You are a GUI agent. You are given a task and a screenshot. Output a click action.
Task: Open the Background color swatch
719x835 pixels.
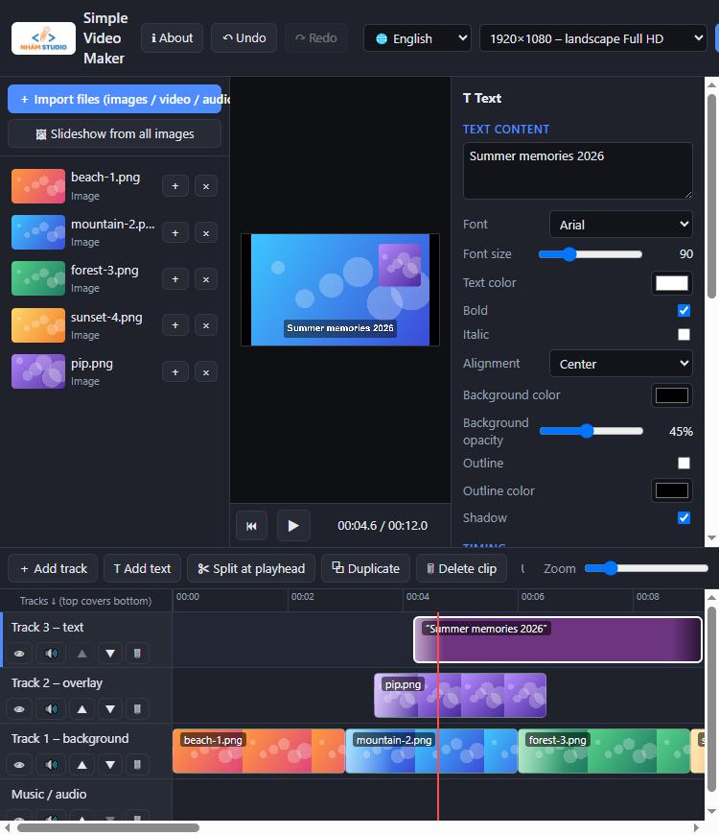672,395
